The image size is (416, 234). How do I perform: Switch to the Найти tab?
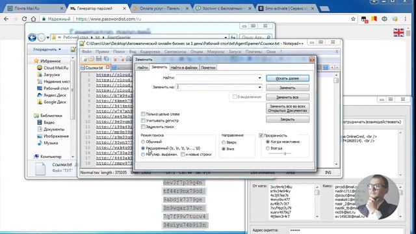142,68
